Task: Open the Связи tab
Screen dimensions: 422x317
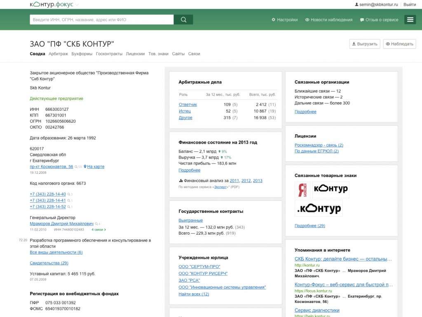Action: (x=194, y=54)
